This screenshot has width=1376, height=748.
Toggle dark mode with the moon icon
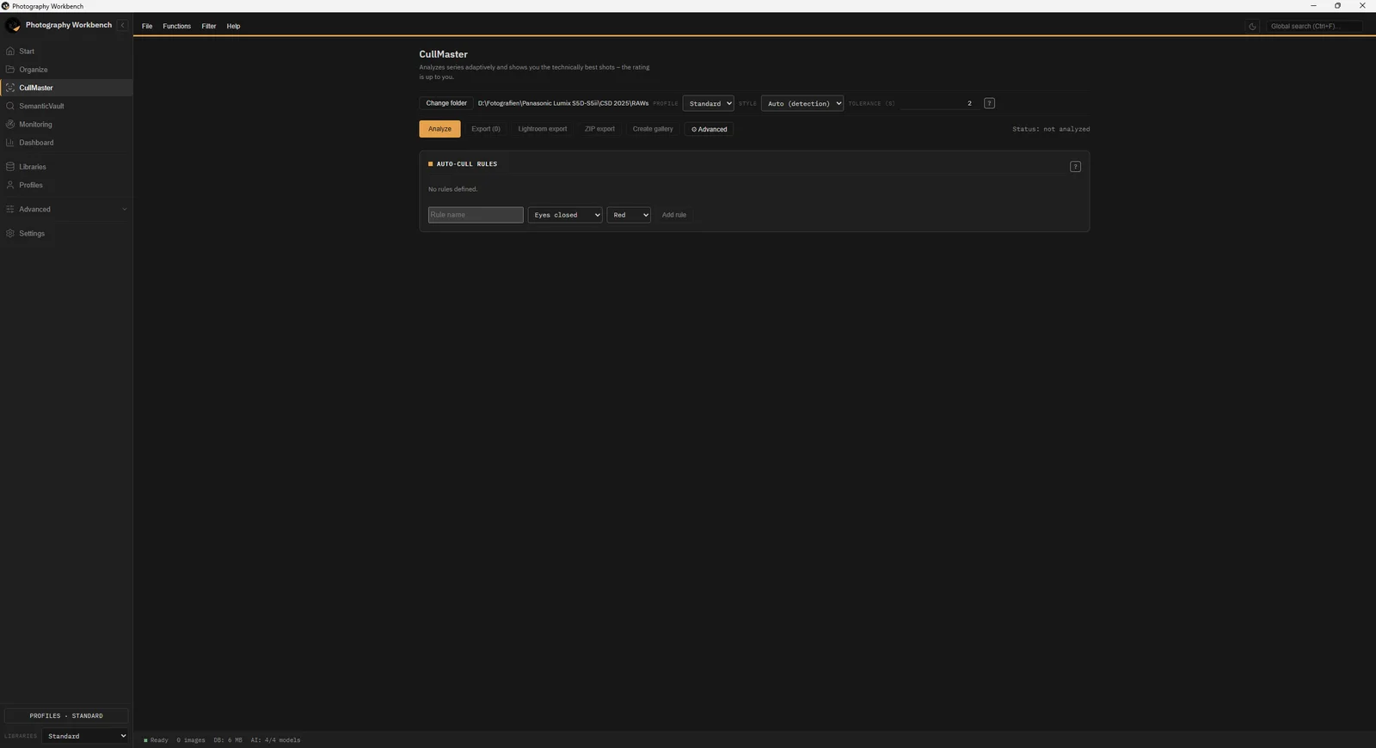1252,27
